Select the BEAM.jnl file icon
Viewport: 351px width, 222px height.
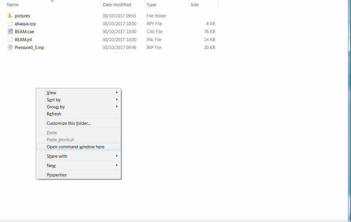tap(10, 39)
